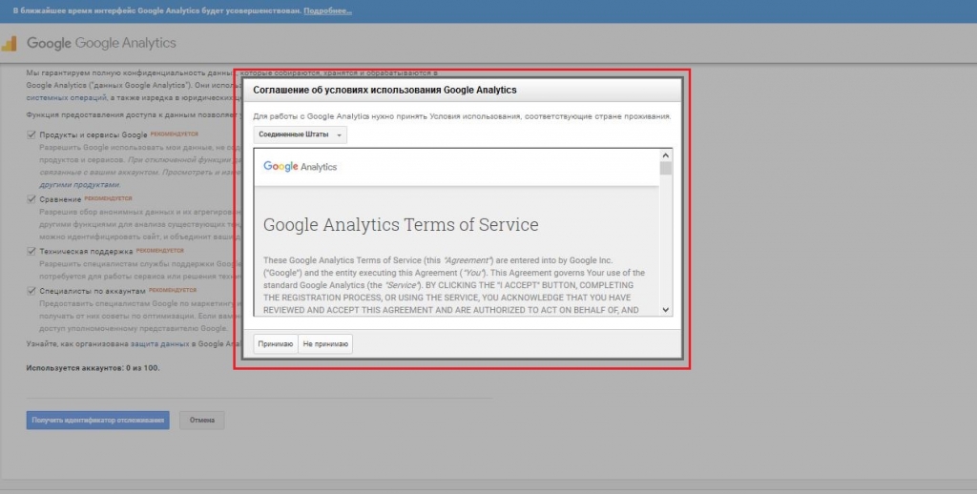Click the dialog title 'Соглашение об условиях использования'
977x494 pixels.
pos(385,90)
